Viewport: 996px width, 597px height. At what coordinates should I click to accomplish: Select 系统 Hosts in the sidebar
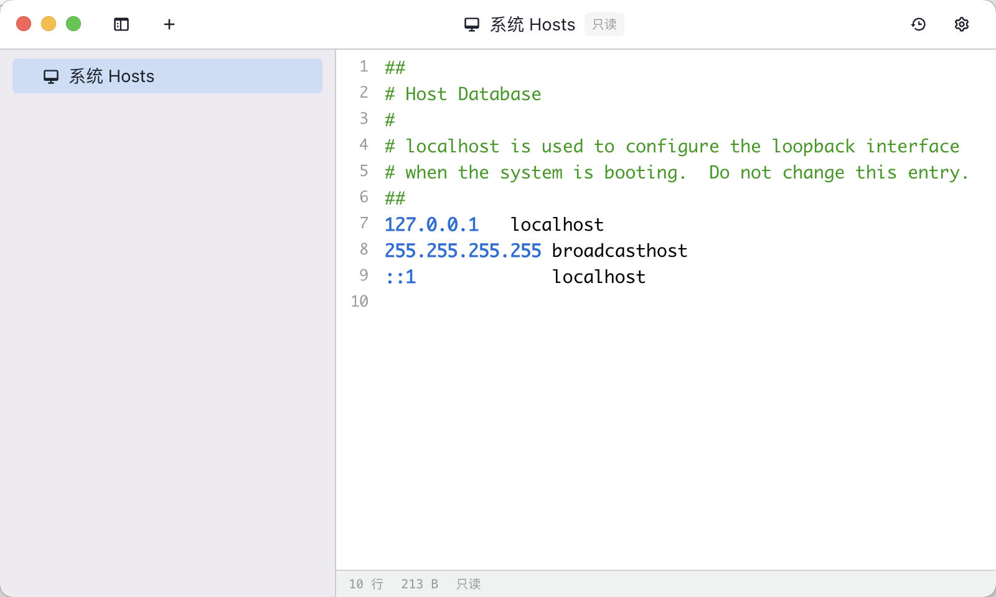click(167, 76)
